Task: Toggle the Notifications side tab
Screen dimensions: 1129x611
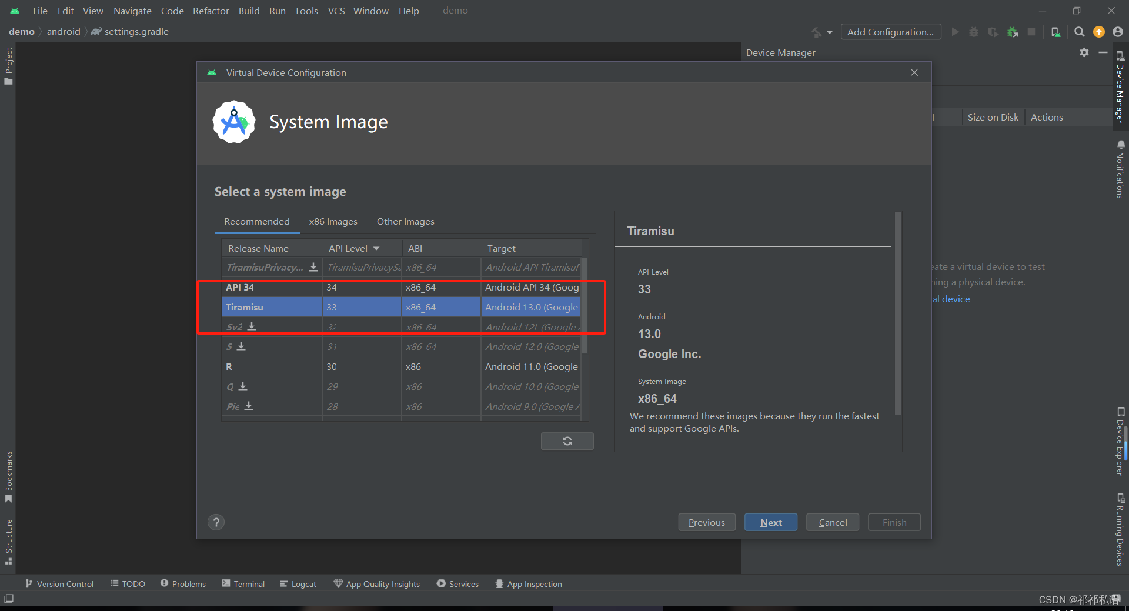Action: tap(1121, 169)
